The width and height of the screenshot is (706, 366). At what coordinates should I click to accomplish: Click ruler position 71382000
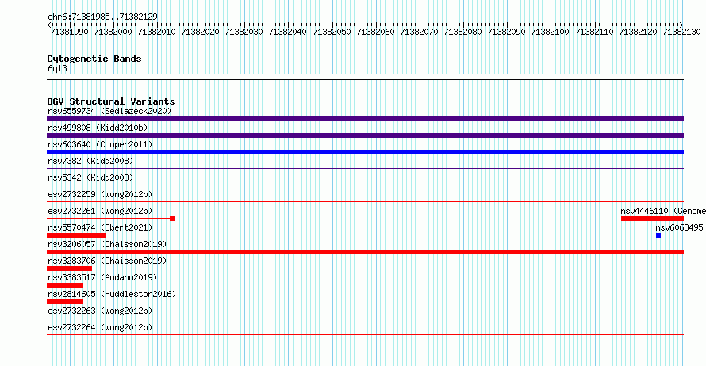[113, 32]
